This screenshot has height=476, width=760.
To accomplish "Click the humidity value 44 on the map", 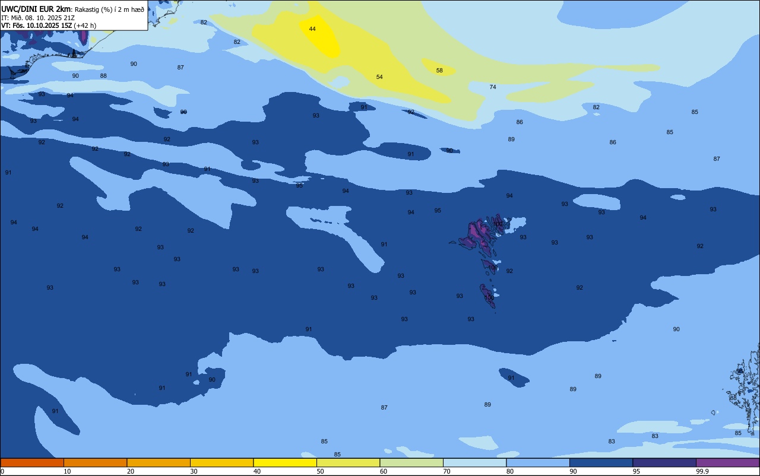I will pyautogui.click(x=312, y=28).
